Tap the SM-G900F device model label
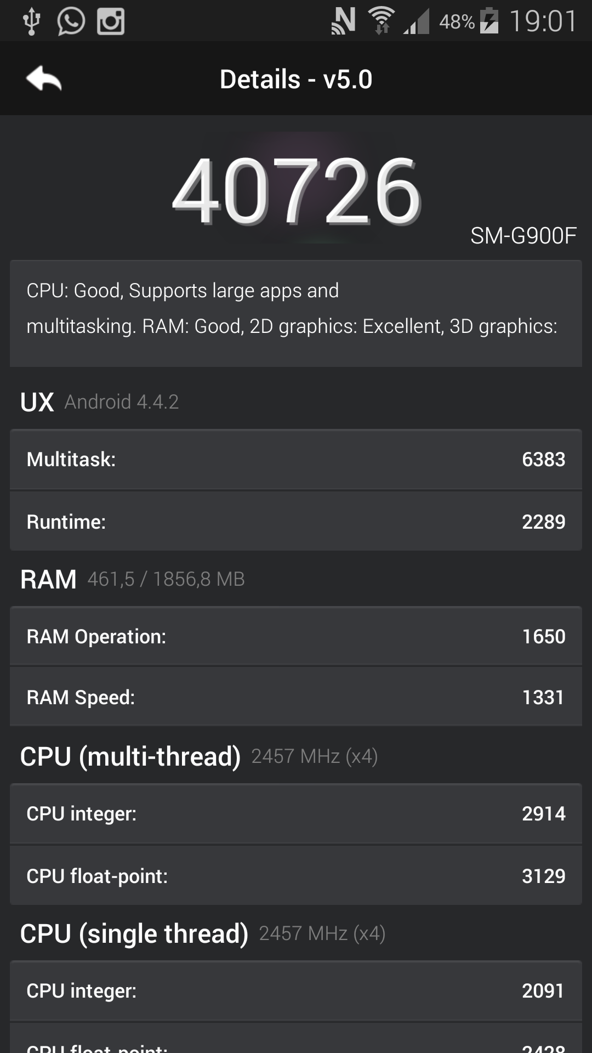 point(523,236)
